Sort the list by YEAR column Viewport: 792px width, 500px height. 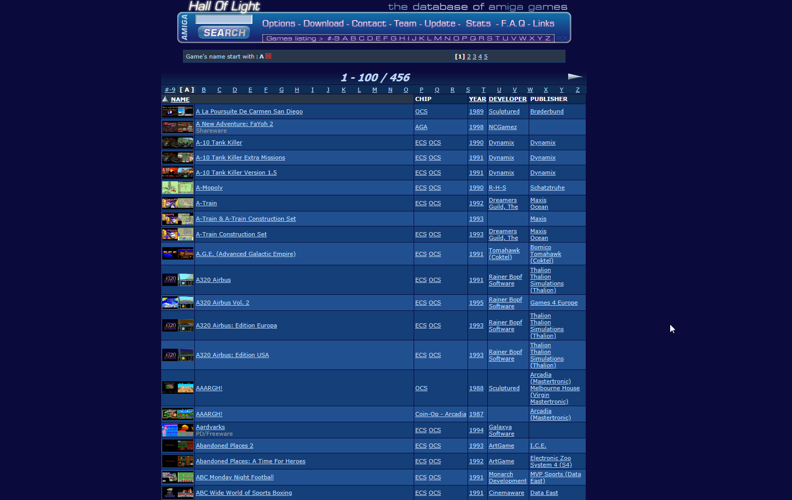pyautogui.click(x=477, y=99)
